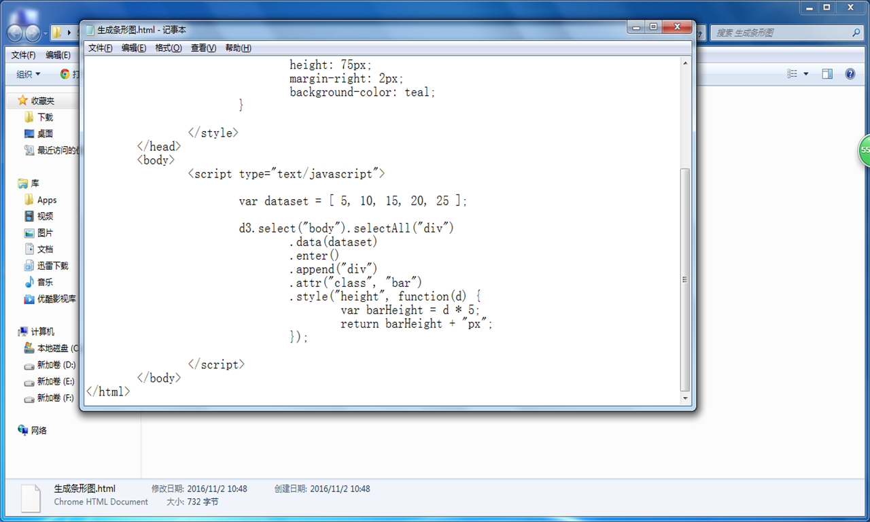The width and height of the screenshot is (870, 522).
Task: Open Notepad's 帮助(H) menu
Action: click(238, 48)
